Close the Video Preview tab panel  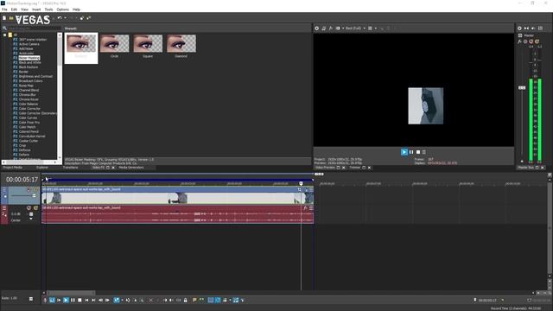[344, 168]
